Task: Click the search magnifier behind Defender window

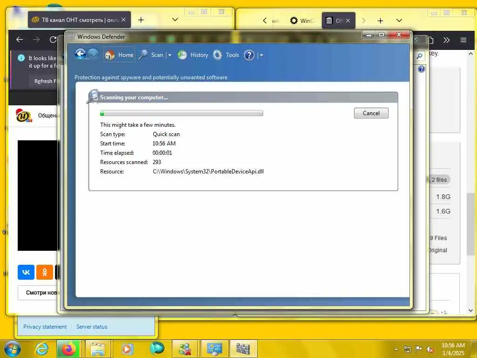Action: pos(420,56)
